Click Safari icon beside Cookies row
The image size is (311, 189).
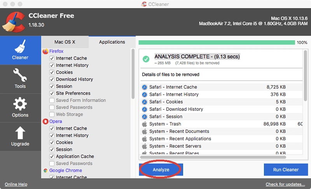coord(145,102)
